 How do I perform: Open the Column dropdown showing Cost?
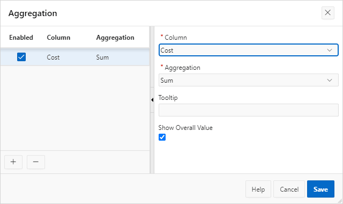[x=249, y=50]
